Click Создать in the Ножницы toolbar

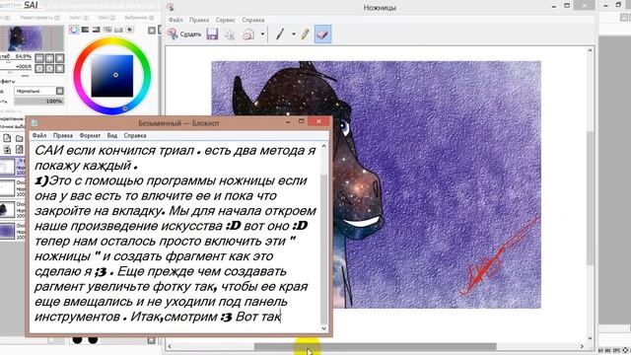coord(184,35)
